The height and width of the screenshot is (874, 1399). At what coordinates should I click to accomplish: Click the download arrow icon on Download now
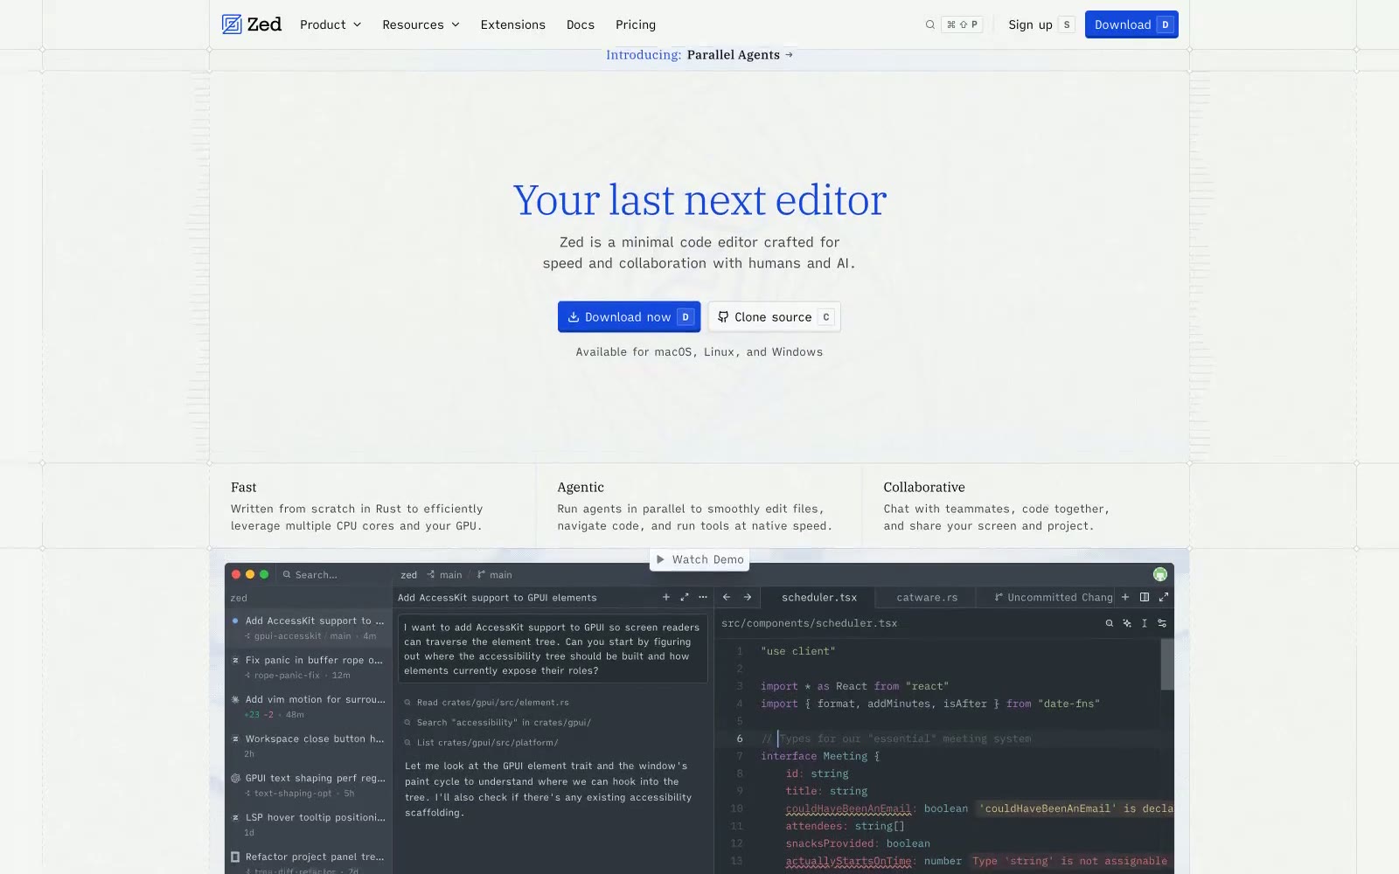point(574,317)
